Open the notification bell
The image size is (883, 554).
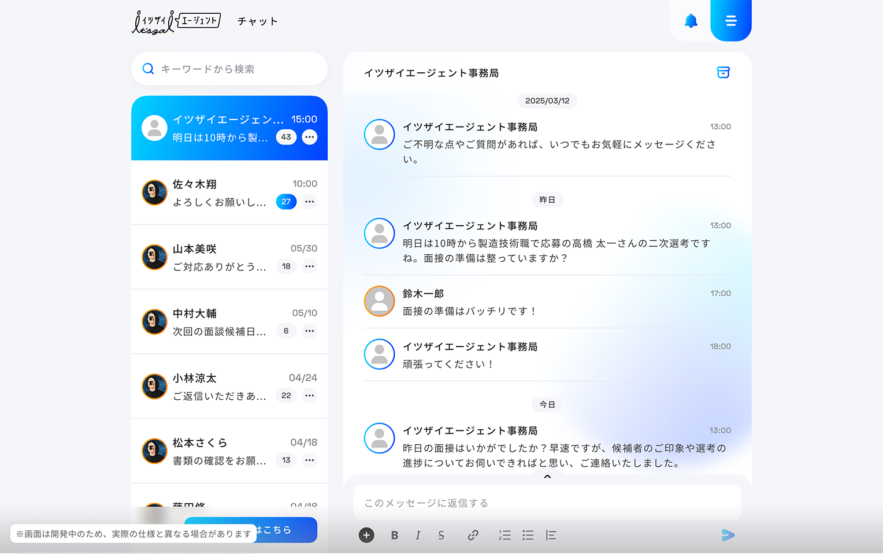point(691,21)
